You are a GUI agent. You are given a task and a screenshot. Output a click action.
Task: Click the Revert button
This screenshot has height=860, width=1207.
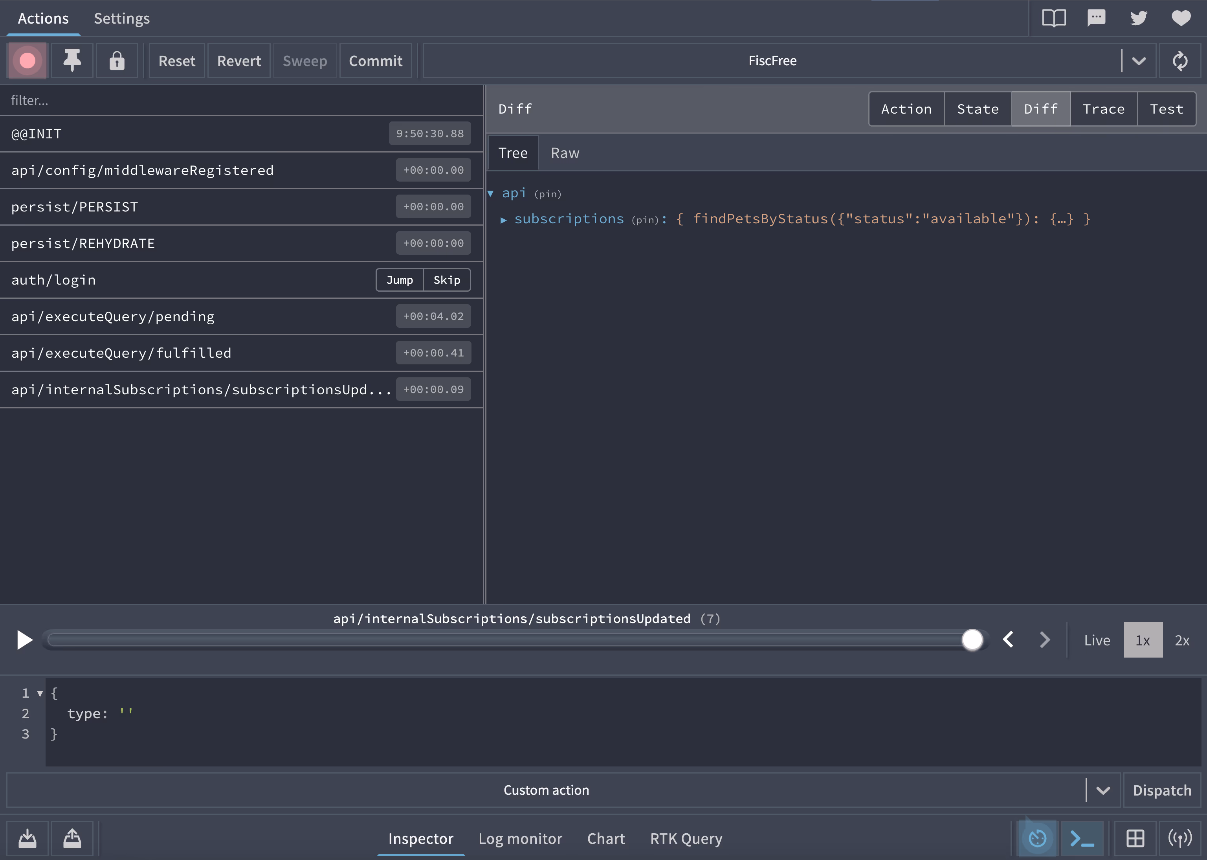coord(239,61)
